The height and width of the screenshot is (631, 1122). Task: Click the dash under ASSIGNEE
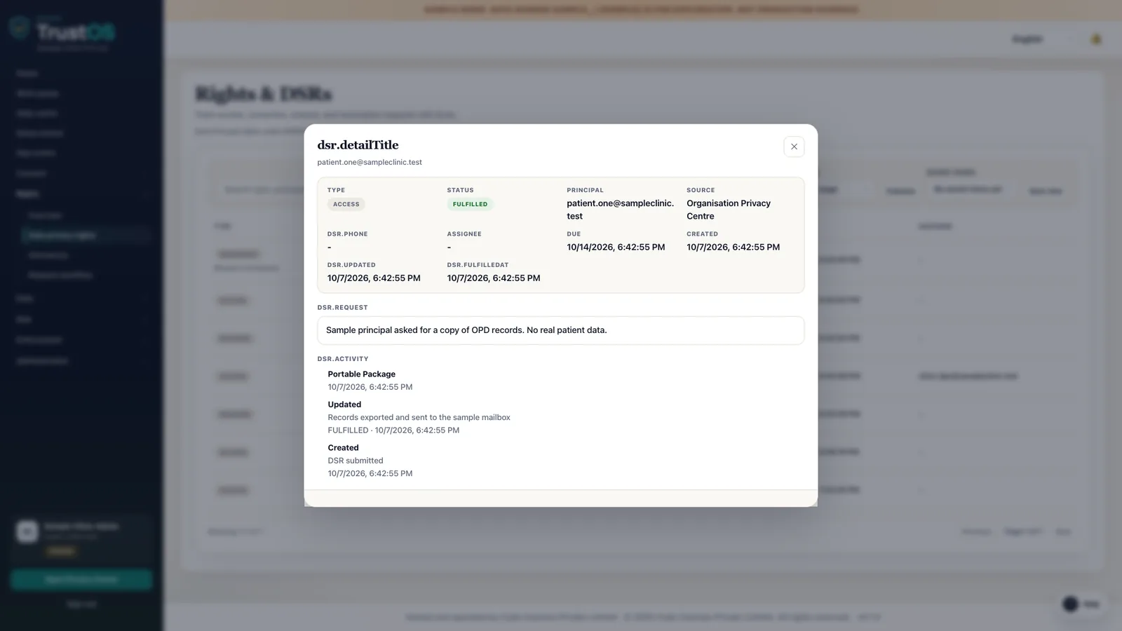click(x=449, y=247)
